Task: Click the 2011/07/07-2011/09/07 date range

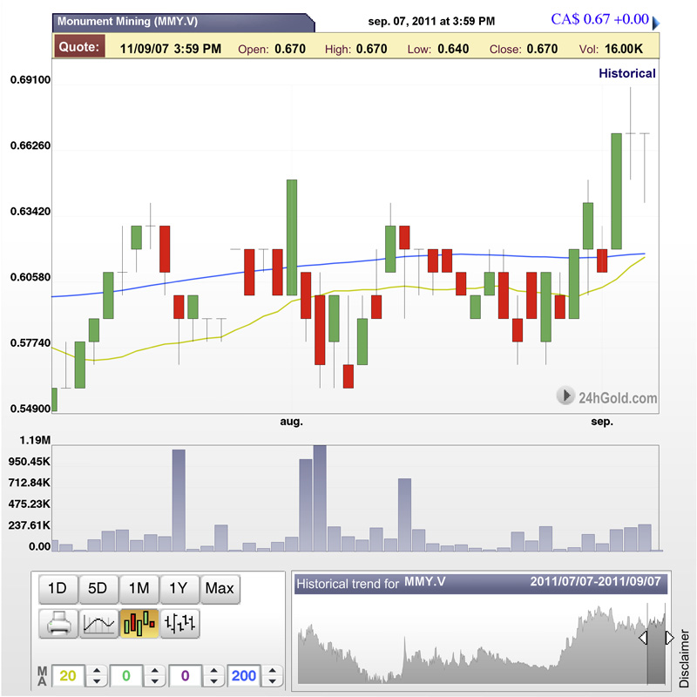Action: [x=595, y=581]
